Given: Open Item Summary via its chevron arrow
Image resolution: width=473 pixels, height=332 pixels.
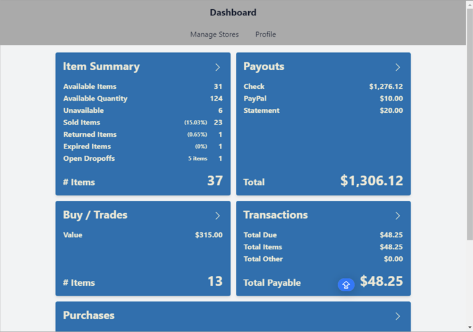Looking at the screenshot, I should 217,67.
